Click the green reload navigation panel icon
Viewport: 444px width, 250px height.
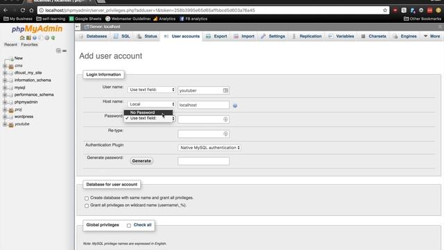click(x=53, y=37)
